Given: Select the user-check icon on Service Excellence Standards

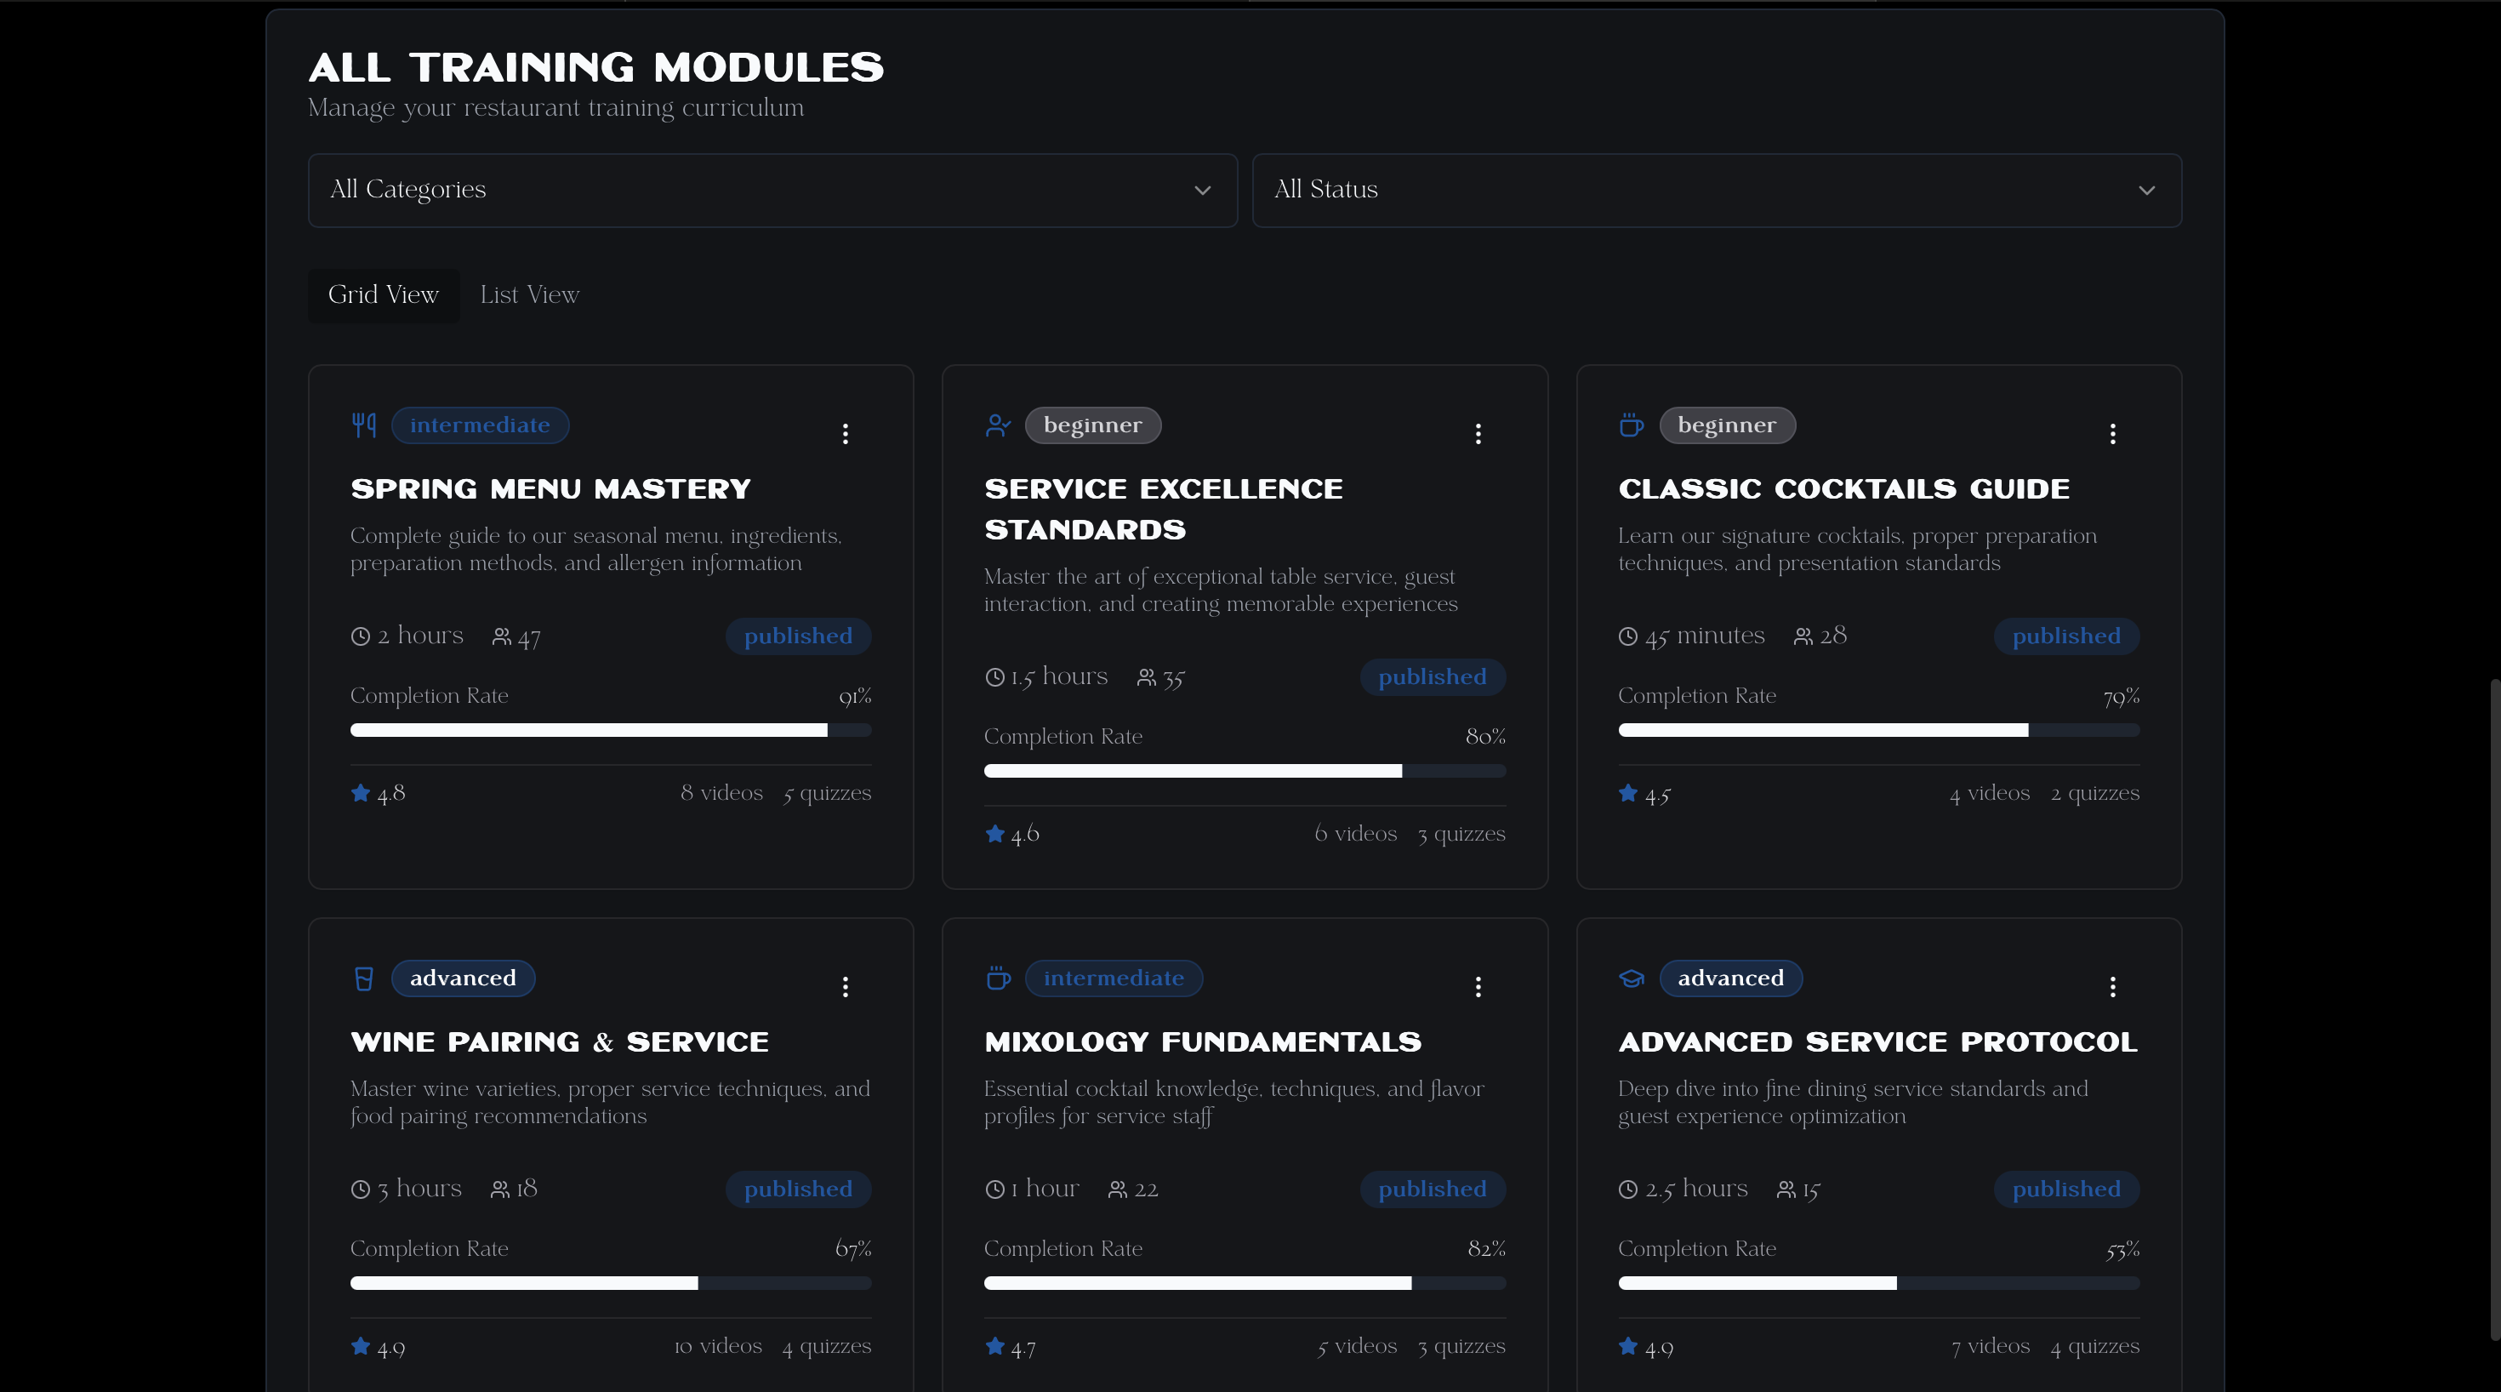Looking at the screenshot, I should point(998,425).
